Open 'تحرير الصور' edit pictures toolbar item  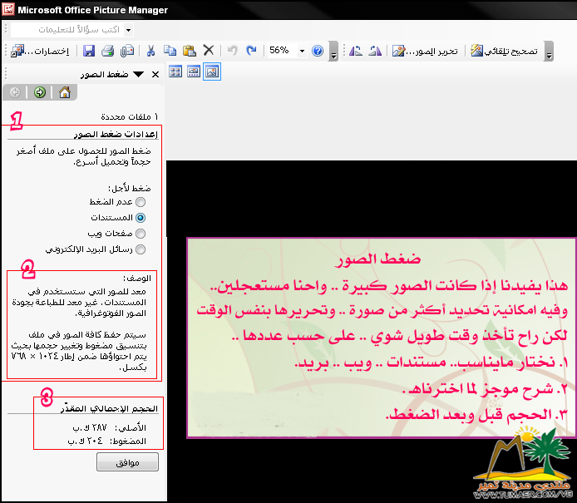pyautogui.click(x=425, y=51)
